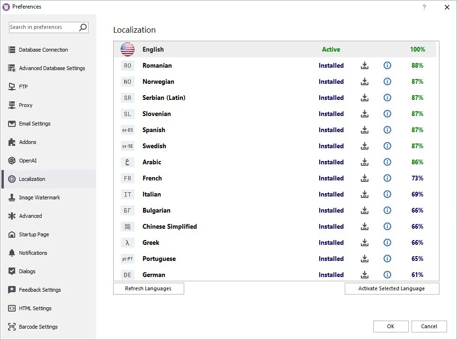Open the Database Connection settings
Screen dimensions: 457x340
(x=43, y=50)
